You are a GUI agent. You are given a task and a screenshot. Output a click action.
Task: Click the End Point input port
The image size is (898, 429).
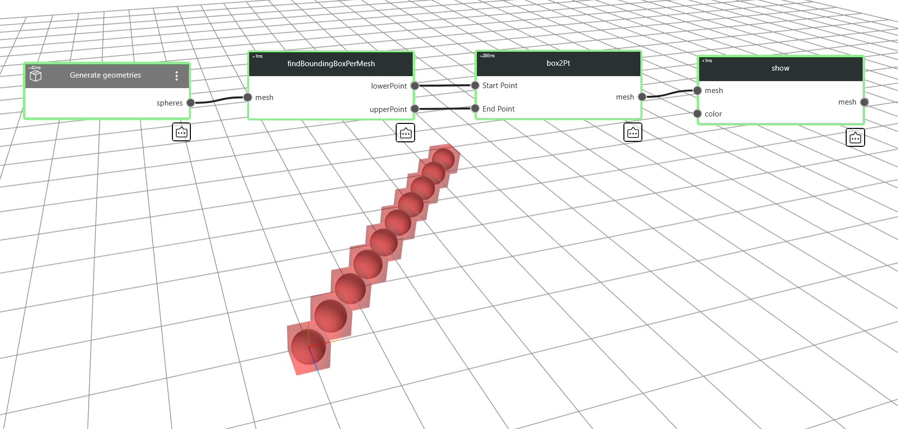[x=475, y=108]
